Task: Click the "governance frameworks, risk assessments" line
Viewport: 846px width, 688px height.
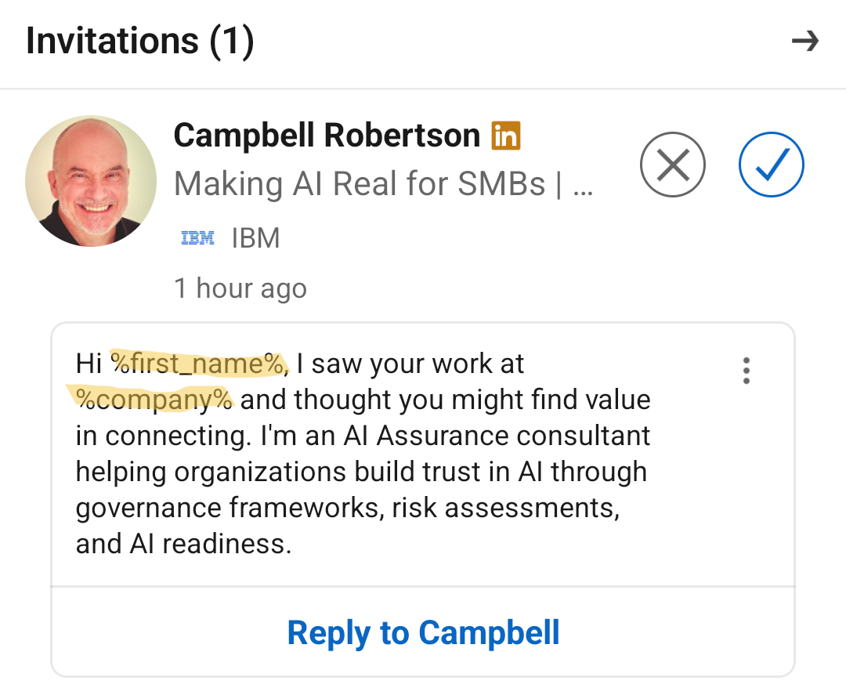Action: coord(348,508)
